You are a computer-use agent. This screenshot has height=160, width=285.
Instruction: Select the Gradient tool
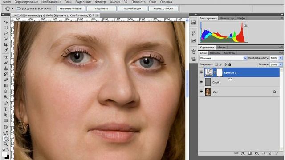coord(6,85)
